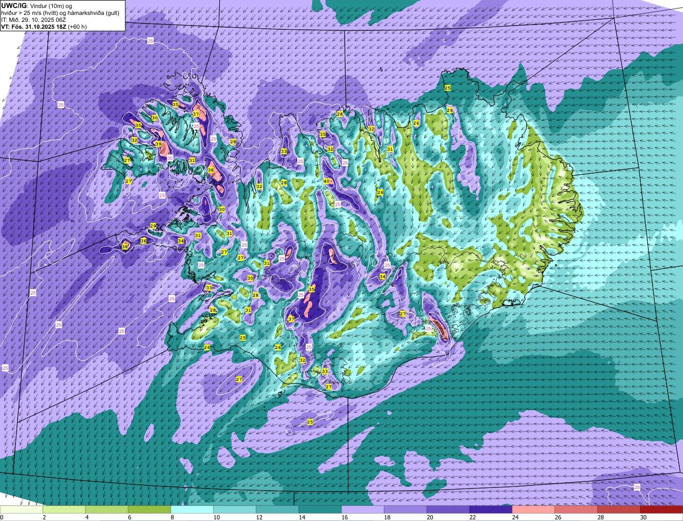This screenshot has width=683, height=521.
Task: Select the 16–18 m/s lavender legend swatch
Action: 363,509
